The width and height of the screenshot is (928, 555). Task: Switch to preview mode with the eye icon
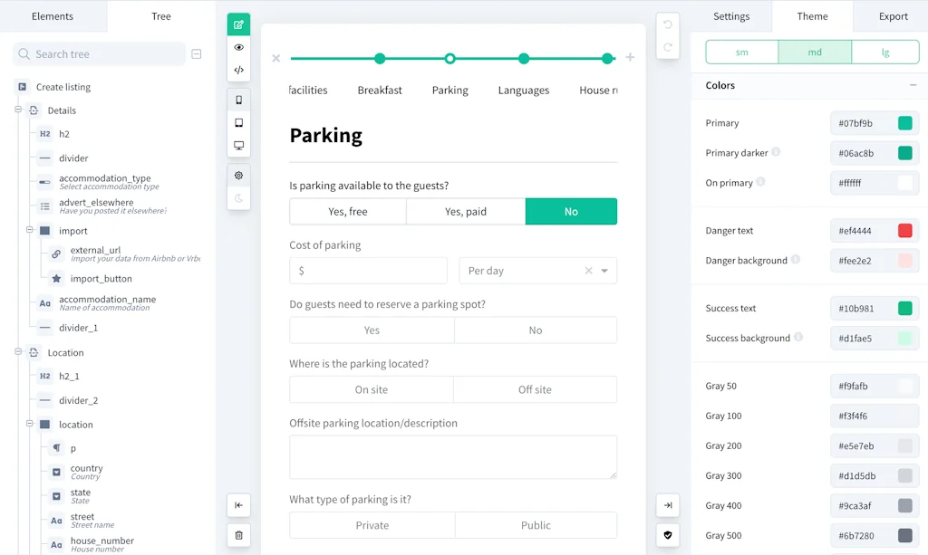(238, 47)
